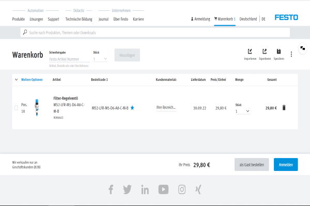Screen dimensions: 310x206
Task: Open the Warenkorb 1 cart tab
Action: tap(225, 19)
